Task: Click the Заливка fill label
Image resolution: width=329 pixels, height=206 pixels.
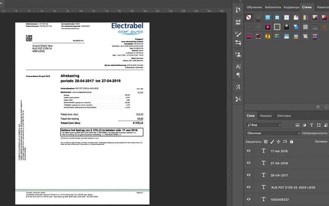Action: pos(321,141)
